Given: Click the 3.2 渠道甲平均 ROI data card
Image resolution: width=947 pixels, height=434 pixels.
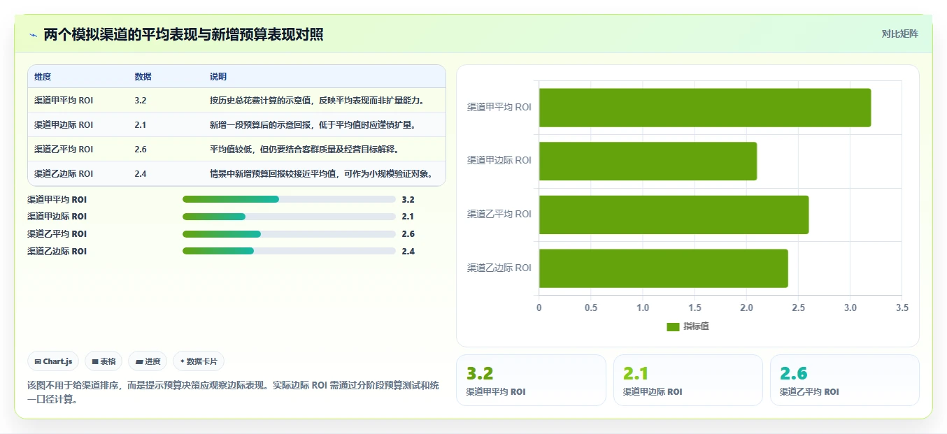Looking at the screenshot, I should click(x=531, y=380).
